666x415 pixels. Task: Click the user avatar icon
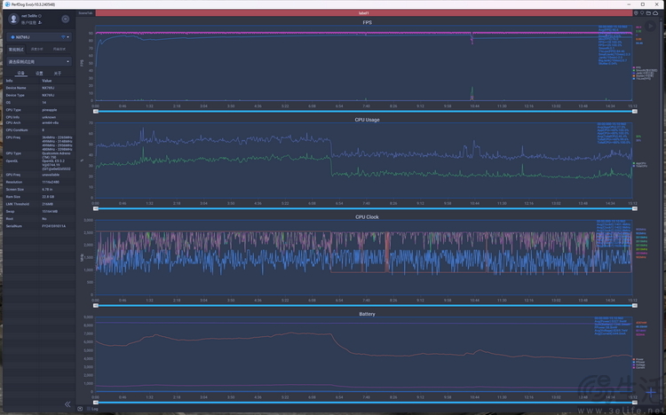coord(13,19)
